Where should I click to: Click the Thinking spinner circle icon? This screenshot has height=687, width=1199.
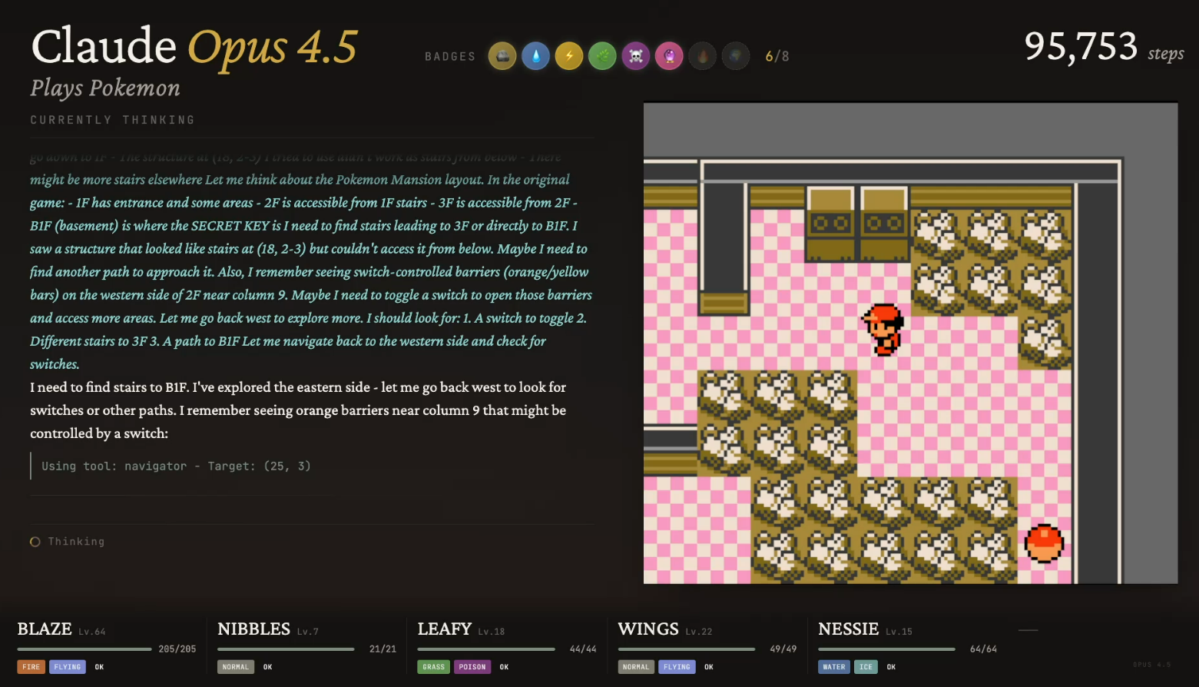(x=35, y=542)
